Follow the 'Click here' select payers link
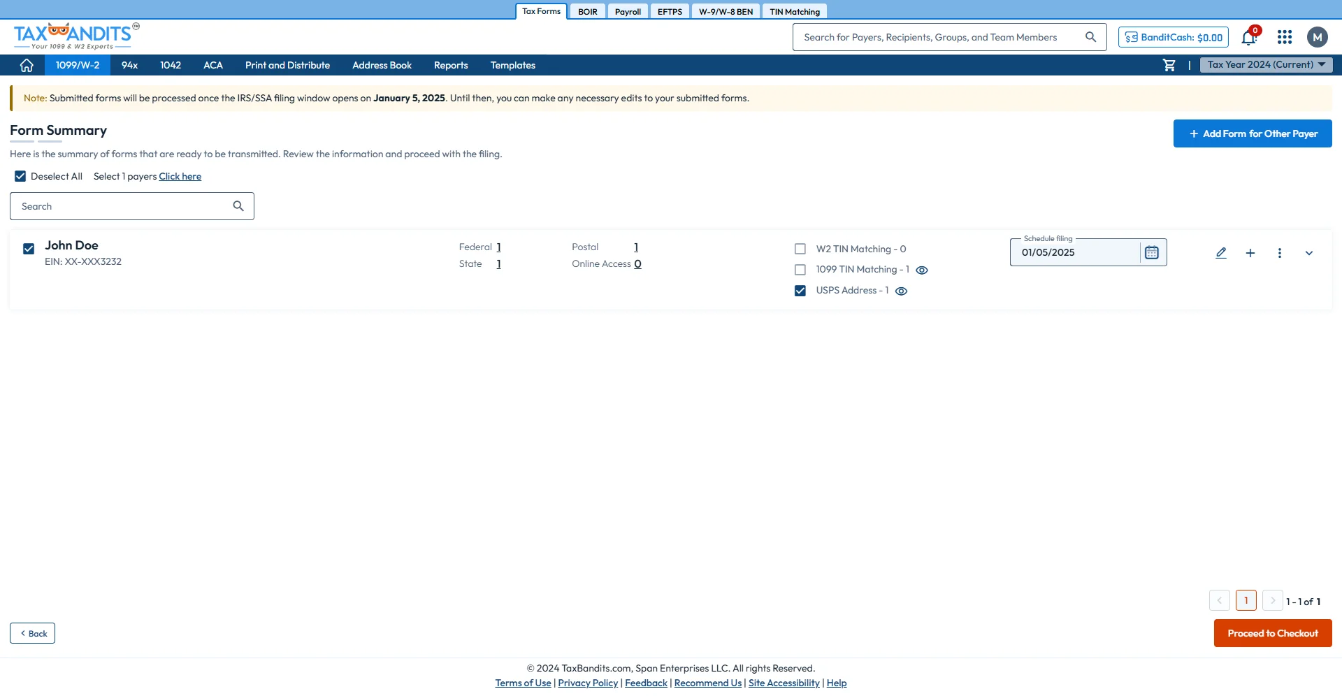 (180, 176)
